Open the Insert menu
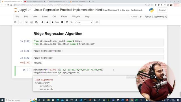 pyautogui.click(x=45, y=16)
